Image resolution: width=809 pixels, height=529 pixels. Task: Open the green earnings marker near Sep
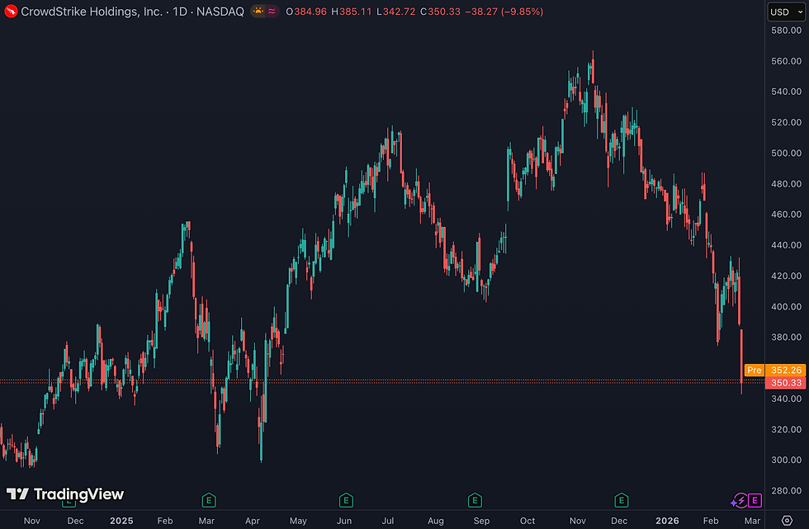[475, 500]
